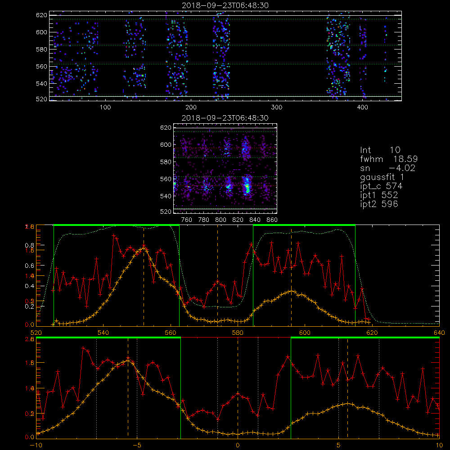This screenshot has width=450, height=450.
Task: Select the 'ipt1 552' text
Action: [x=379, y=195]
